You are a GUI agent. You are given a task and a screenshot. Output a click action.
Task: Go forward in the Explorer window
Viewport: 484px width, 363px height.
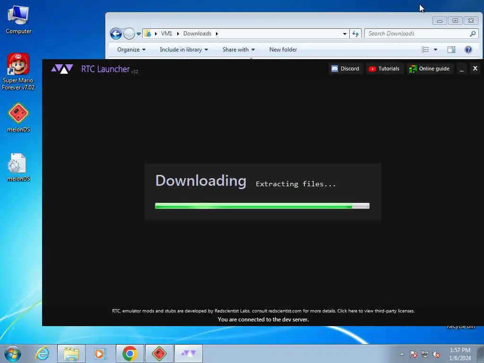tap(129, 34)
